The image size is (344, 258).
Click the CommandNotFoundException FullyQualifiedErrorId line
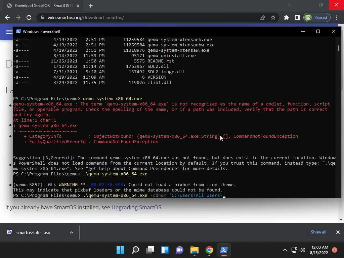(91, 142)
